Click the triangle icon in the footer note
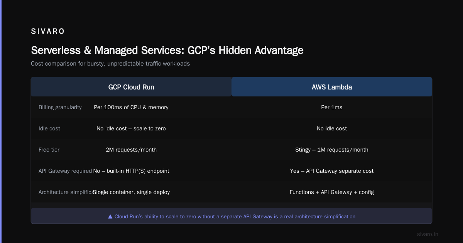463x243 pixels. [110, 217]
